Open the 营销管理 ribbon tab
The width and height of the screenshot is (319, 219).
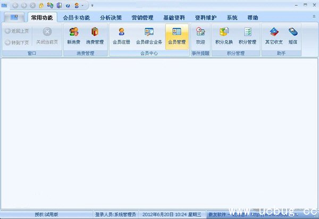point(142,17)
